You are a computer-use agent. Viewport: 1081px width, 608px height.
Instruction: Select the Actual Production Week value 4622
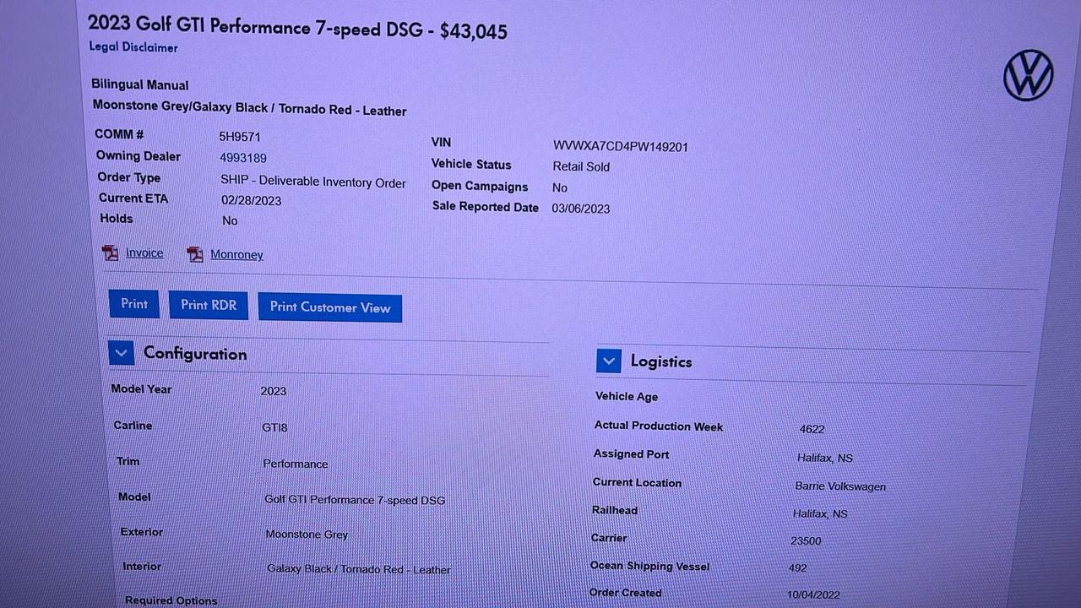[812, 429]
